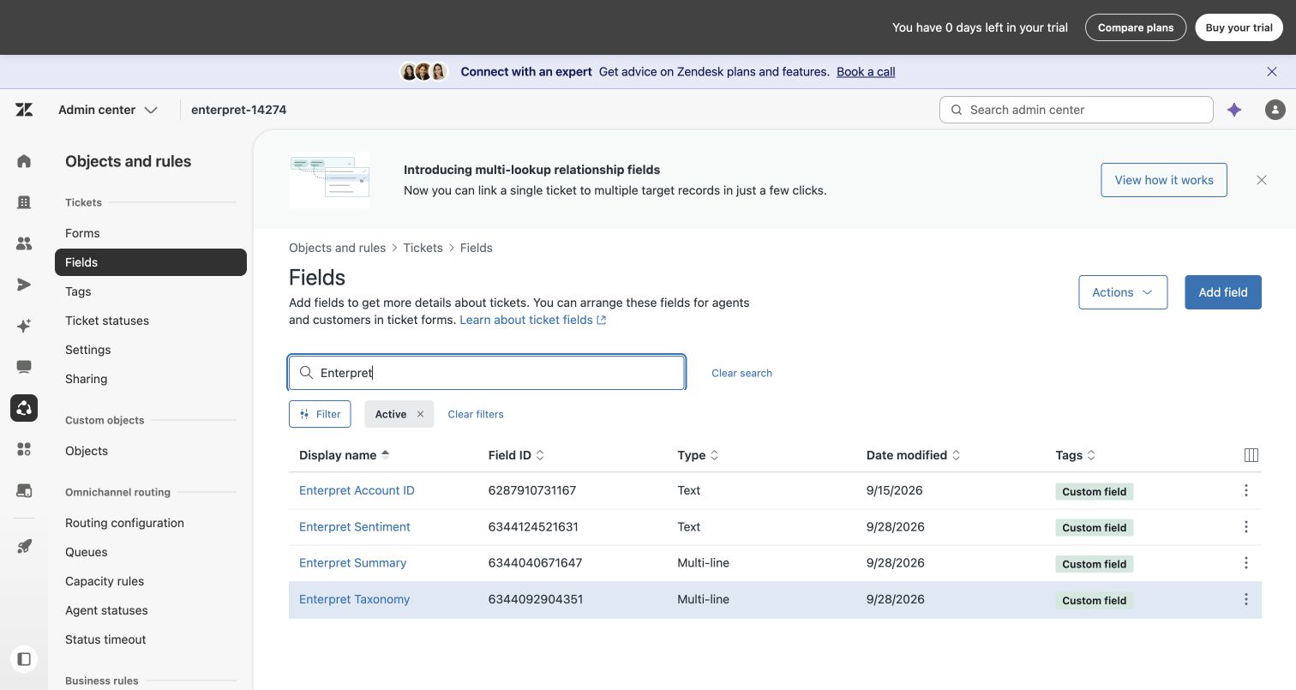Open the Workspaces monitor icon

(24, 367)
